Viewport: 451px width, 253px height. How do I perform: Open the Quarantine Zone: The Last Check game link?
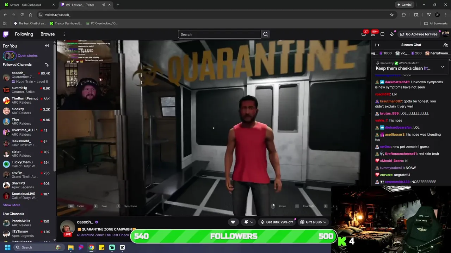(103, 235)
